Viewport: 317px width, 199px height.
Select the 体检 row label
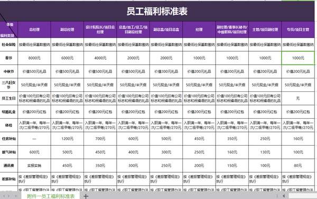pyautogui.click(x=8, y=125)
